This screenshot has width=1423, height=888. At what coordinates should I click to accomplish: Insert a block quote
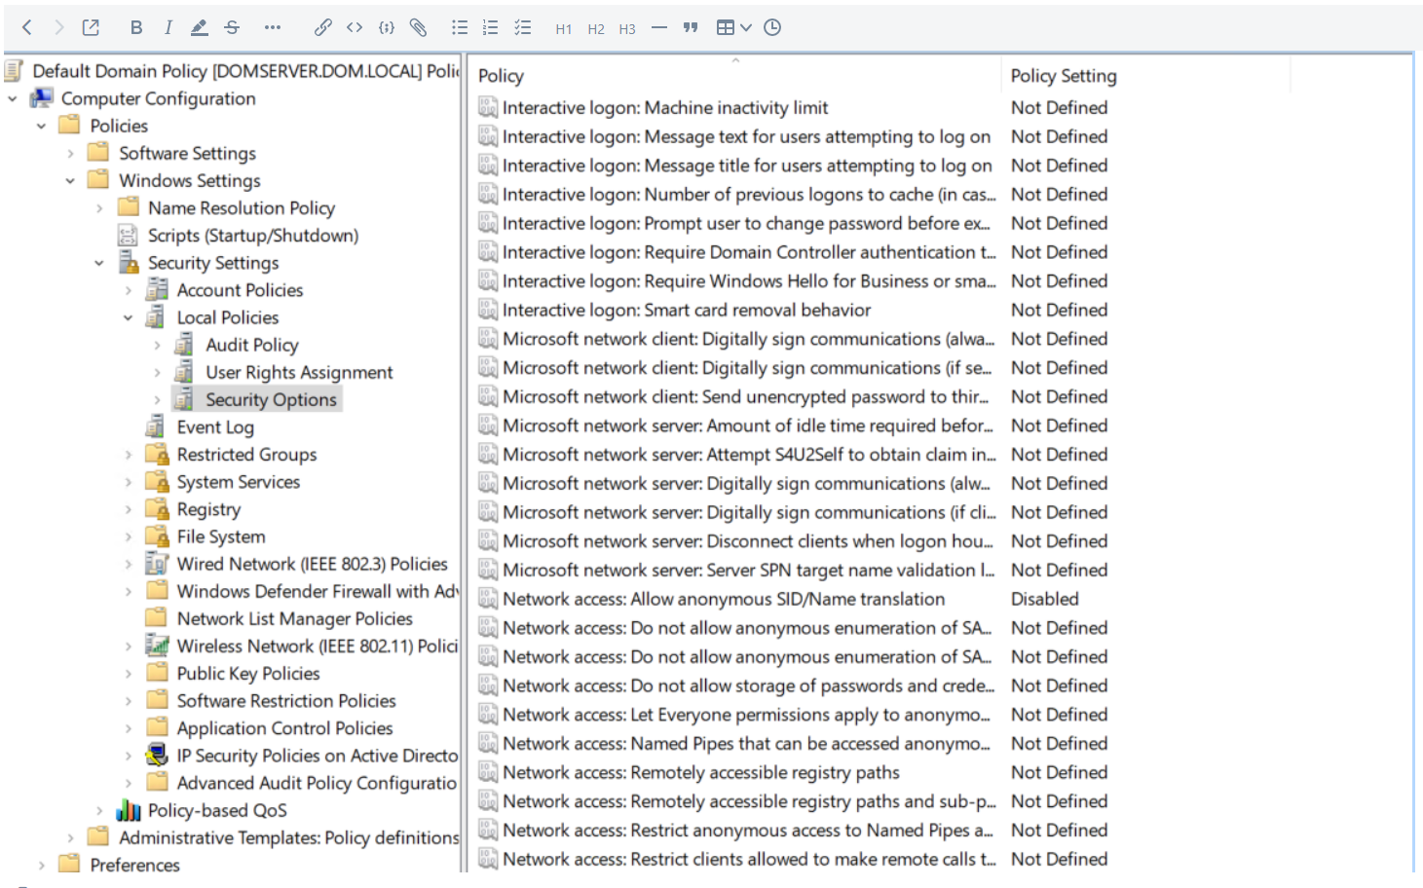pos(690,27)
